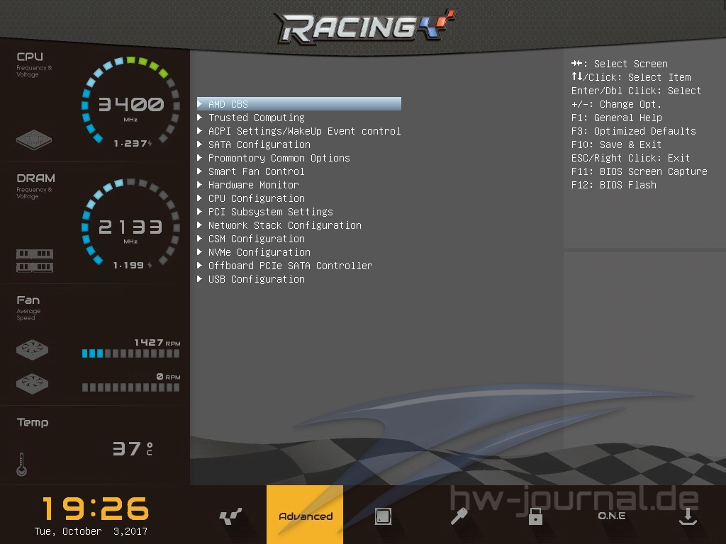Click the F1: General Help line
Viewport: 726px width, 544px height.
click(x=616, y=118)
